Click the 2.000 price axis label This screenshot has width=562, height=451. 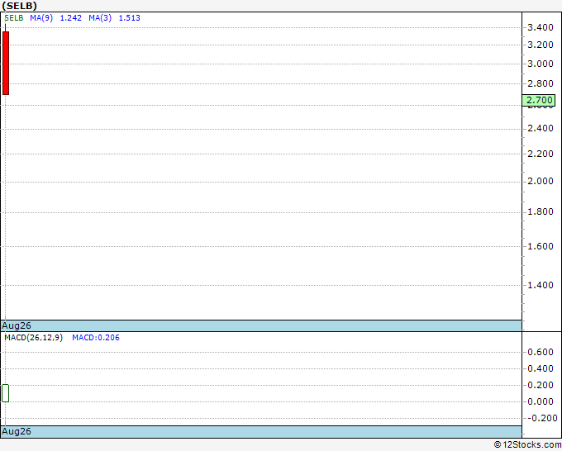tap(541, 181)
